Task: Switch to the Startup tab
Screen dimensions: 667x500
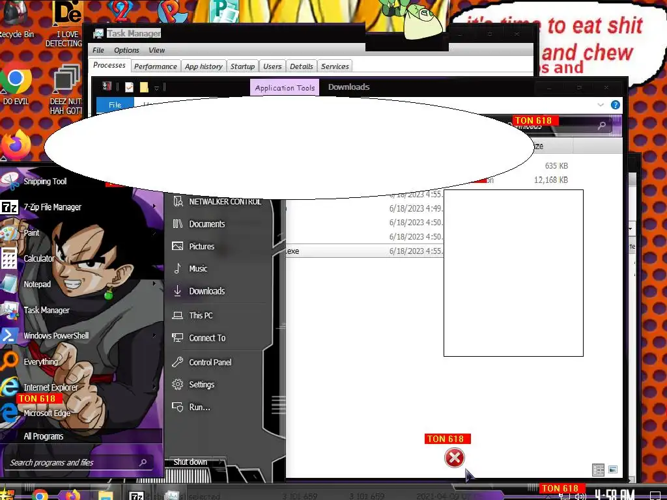Action: [242, 66]
